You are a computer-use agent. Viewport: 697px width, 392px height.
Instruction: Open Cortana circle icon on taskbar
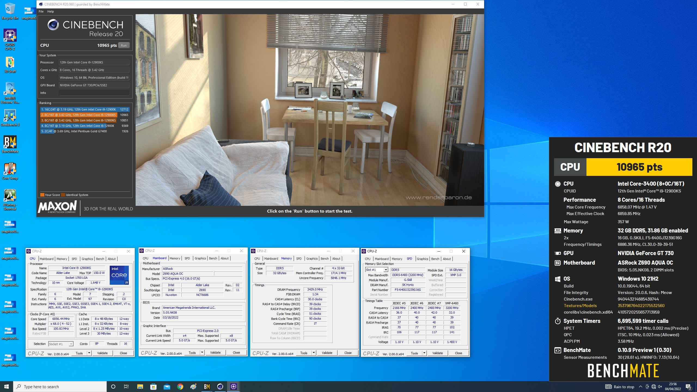(113, 387)
